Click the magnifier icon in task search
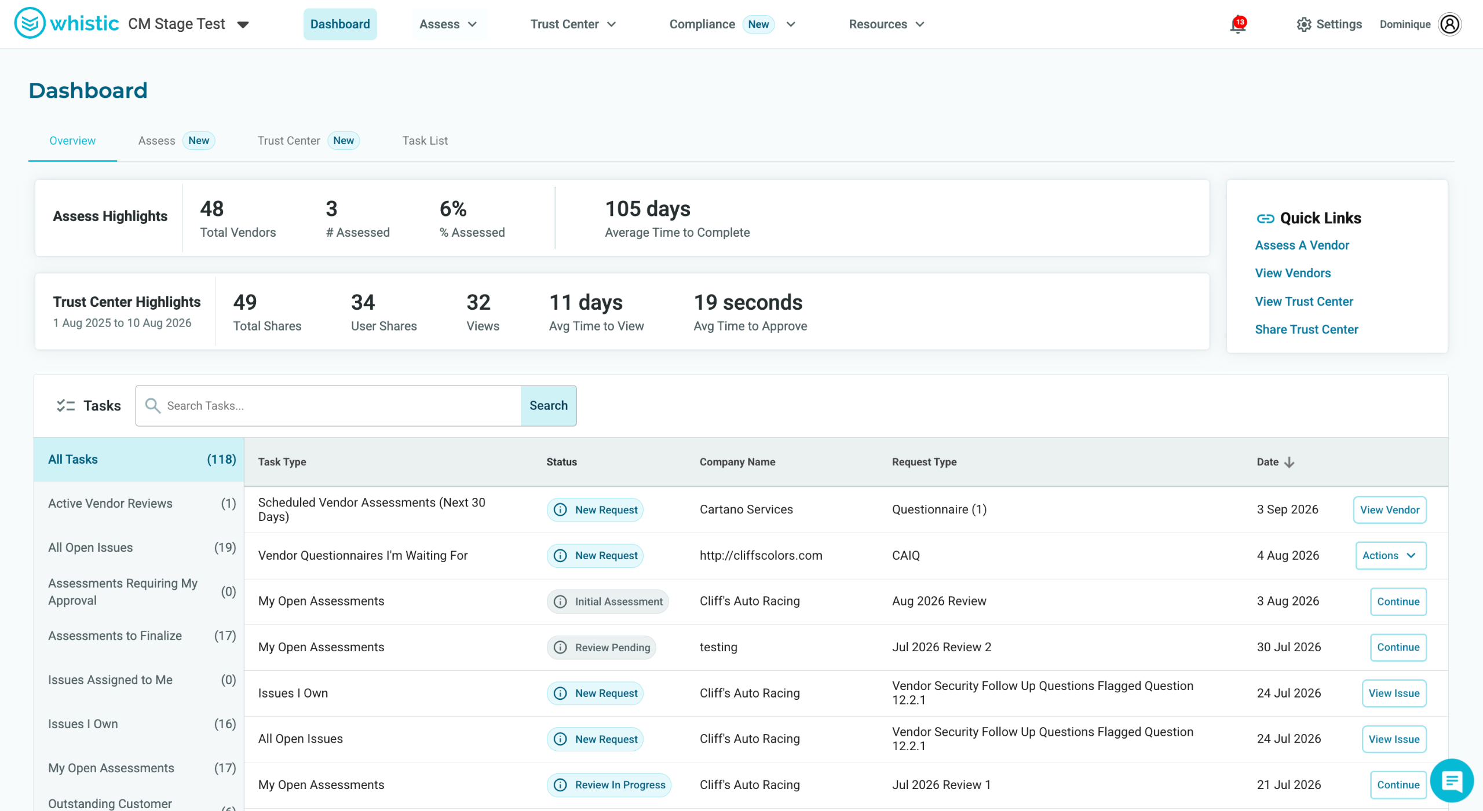Image resolution: width=1483 pixels, height=811 pixels. (152, 405)
